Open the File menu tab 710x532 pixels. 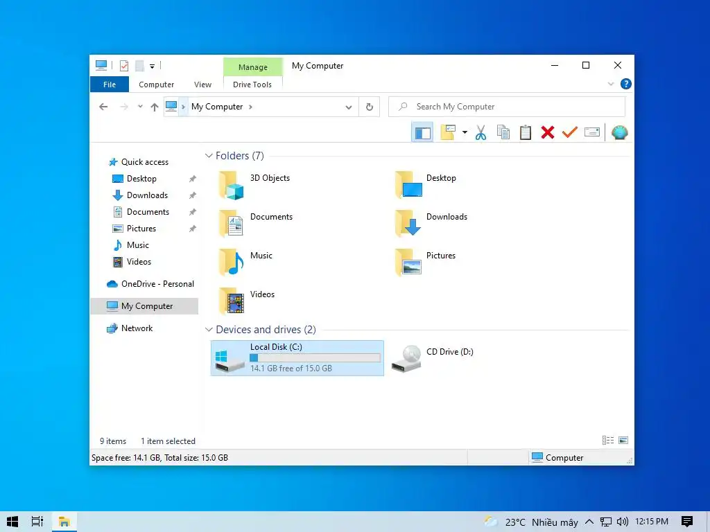coord(110,85)
